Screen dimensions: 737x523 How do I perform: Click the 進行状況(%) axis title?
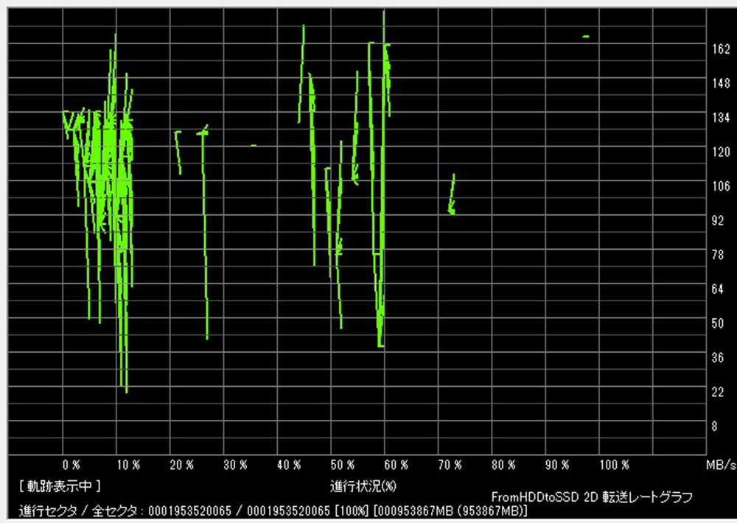[363, 485]
